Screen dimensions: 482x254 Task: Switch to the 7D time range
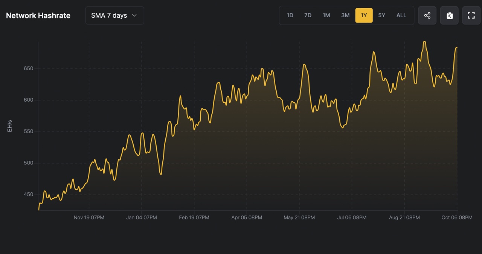308,15
